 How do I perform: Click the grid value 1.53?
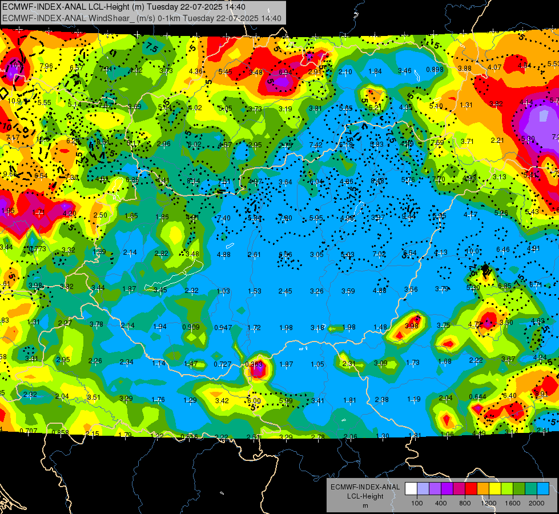click(255, 291)
